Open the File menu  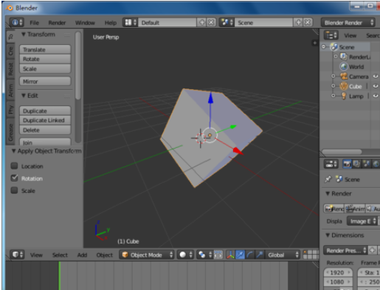point(34,23)
